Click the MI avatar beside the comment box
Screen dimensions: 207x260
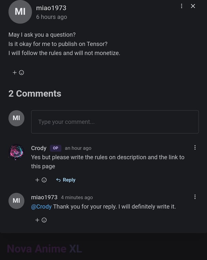16,118
